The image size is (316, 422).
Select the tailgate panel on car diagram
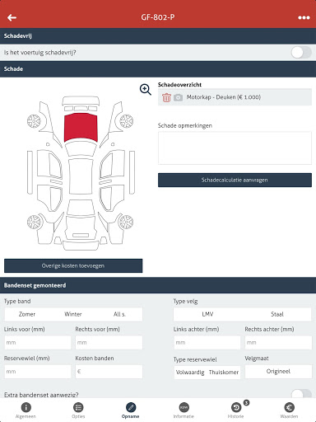(81, 228)
